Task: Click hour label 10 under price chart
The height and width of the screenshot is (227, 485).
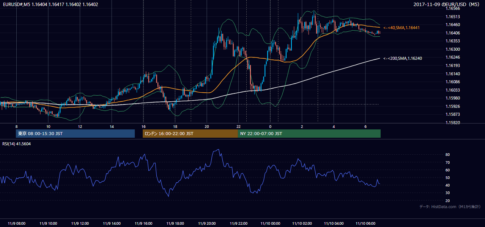Action: coord(48,126)
